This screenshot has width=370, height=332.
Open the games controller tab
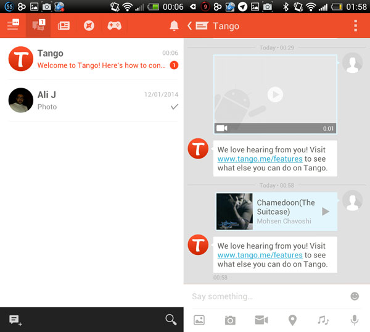[114, 26]
